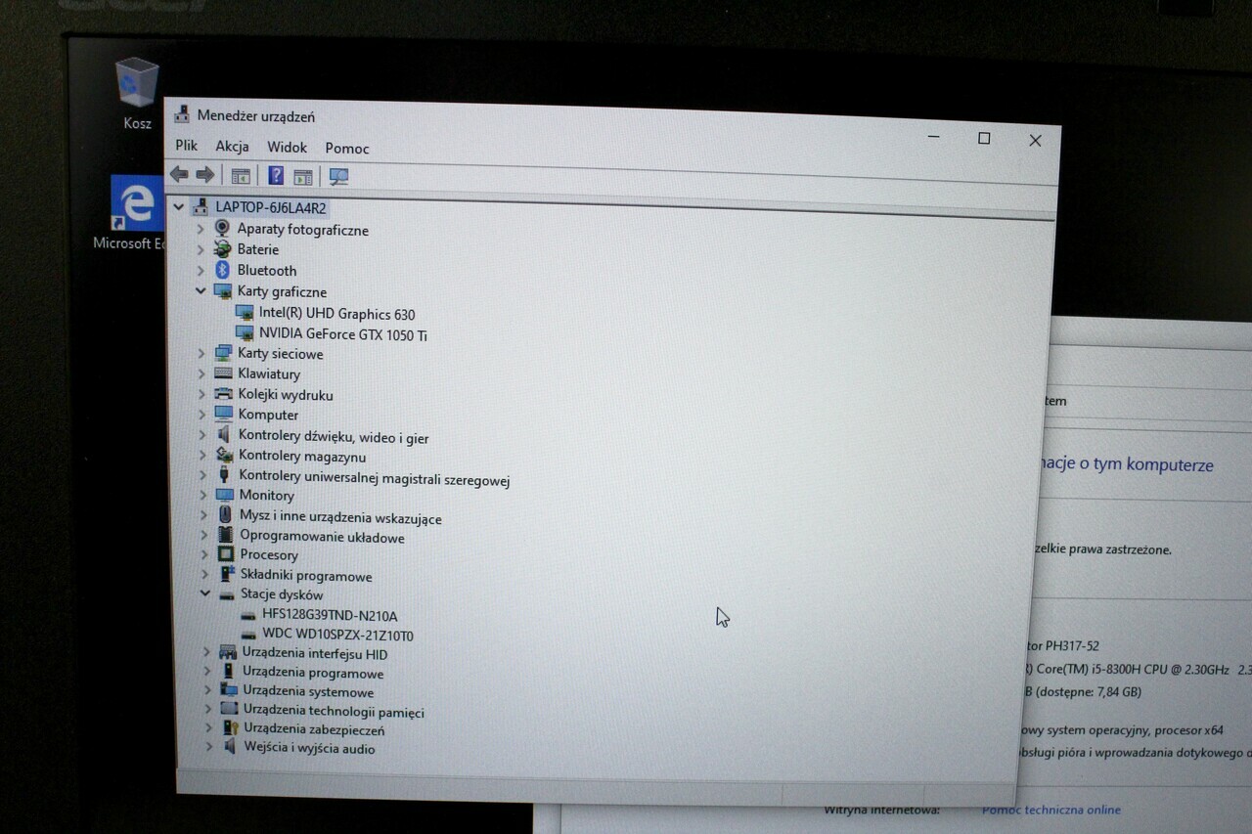Select NVIDIA GeForce GTX 1050 Ti device
Image resolution: width=1252 pixels, height=834 pixels.
pos(343,334)
